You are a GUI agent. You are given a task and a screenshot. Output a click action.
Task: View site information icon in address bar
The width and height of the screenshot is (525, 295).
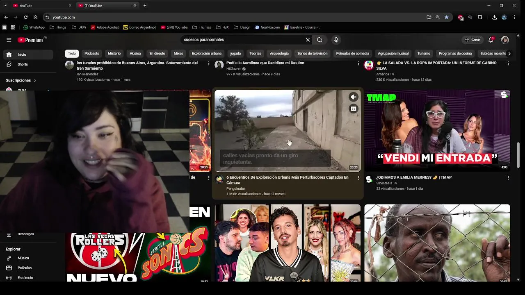pyautogui.click(x=47, y=17)
